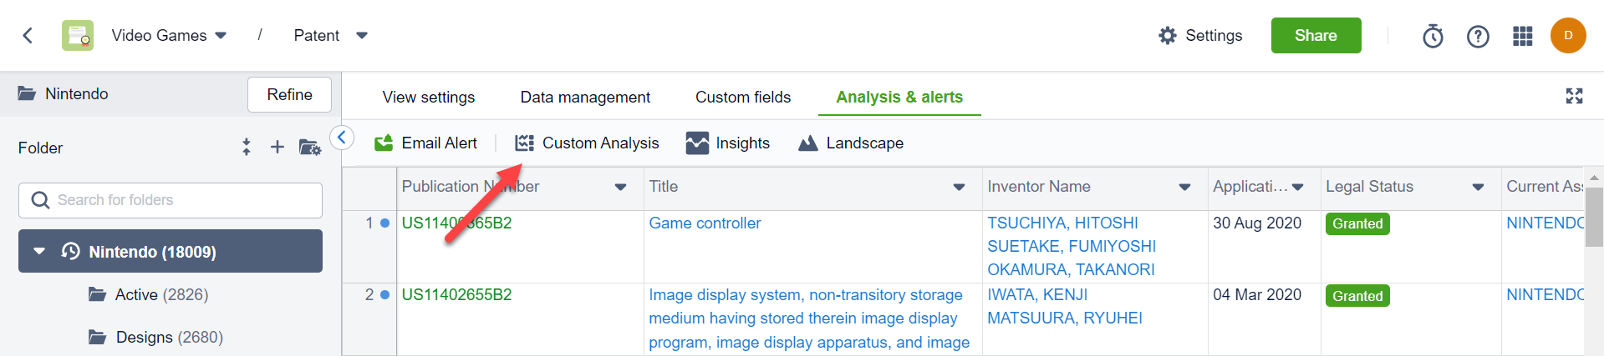1604x356 pixels.
Task: Open folder settings gear icon
Action: click(x=309, y=148)
